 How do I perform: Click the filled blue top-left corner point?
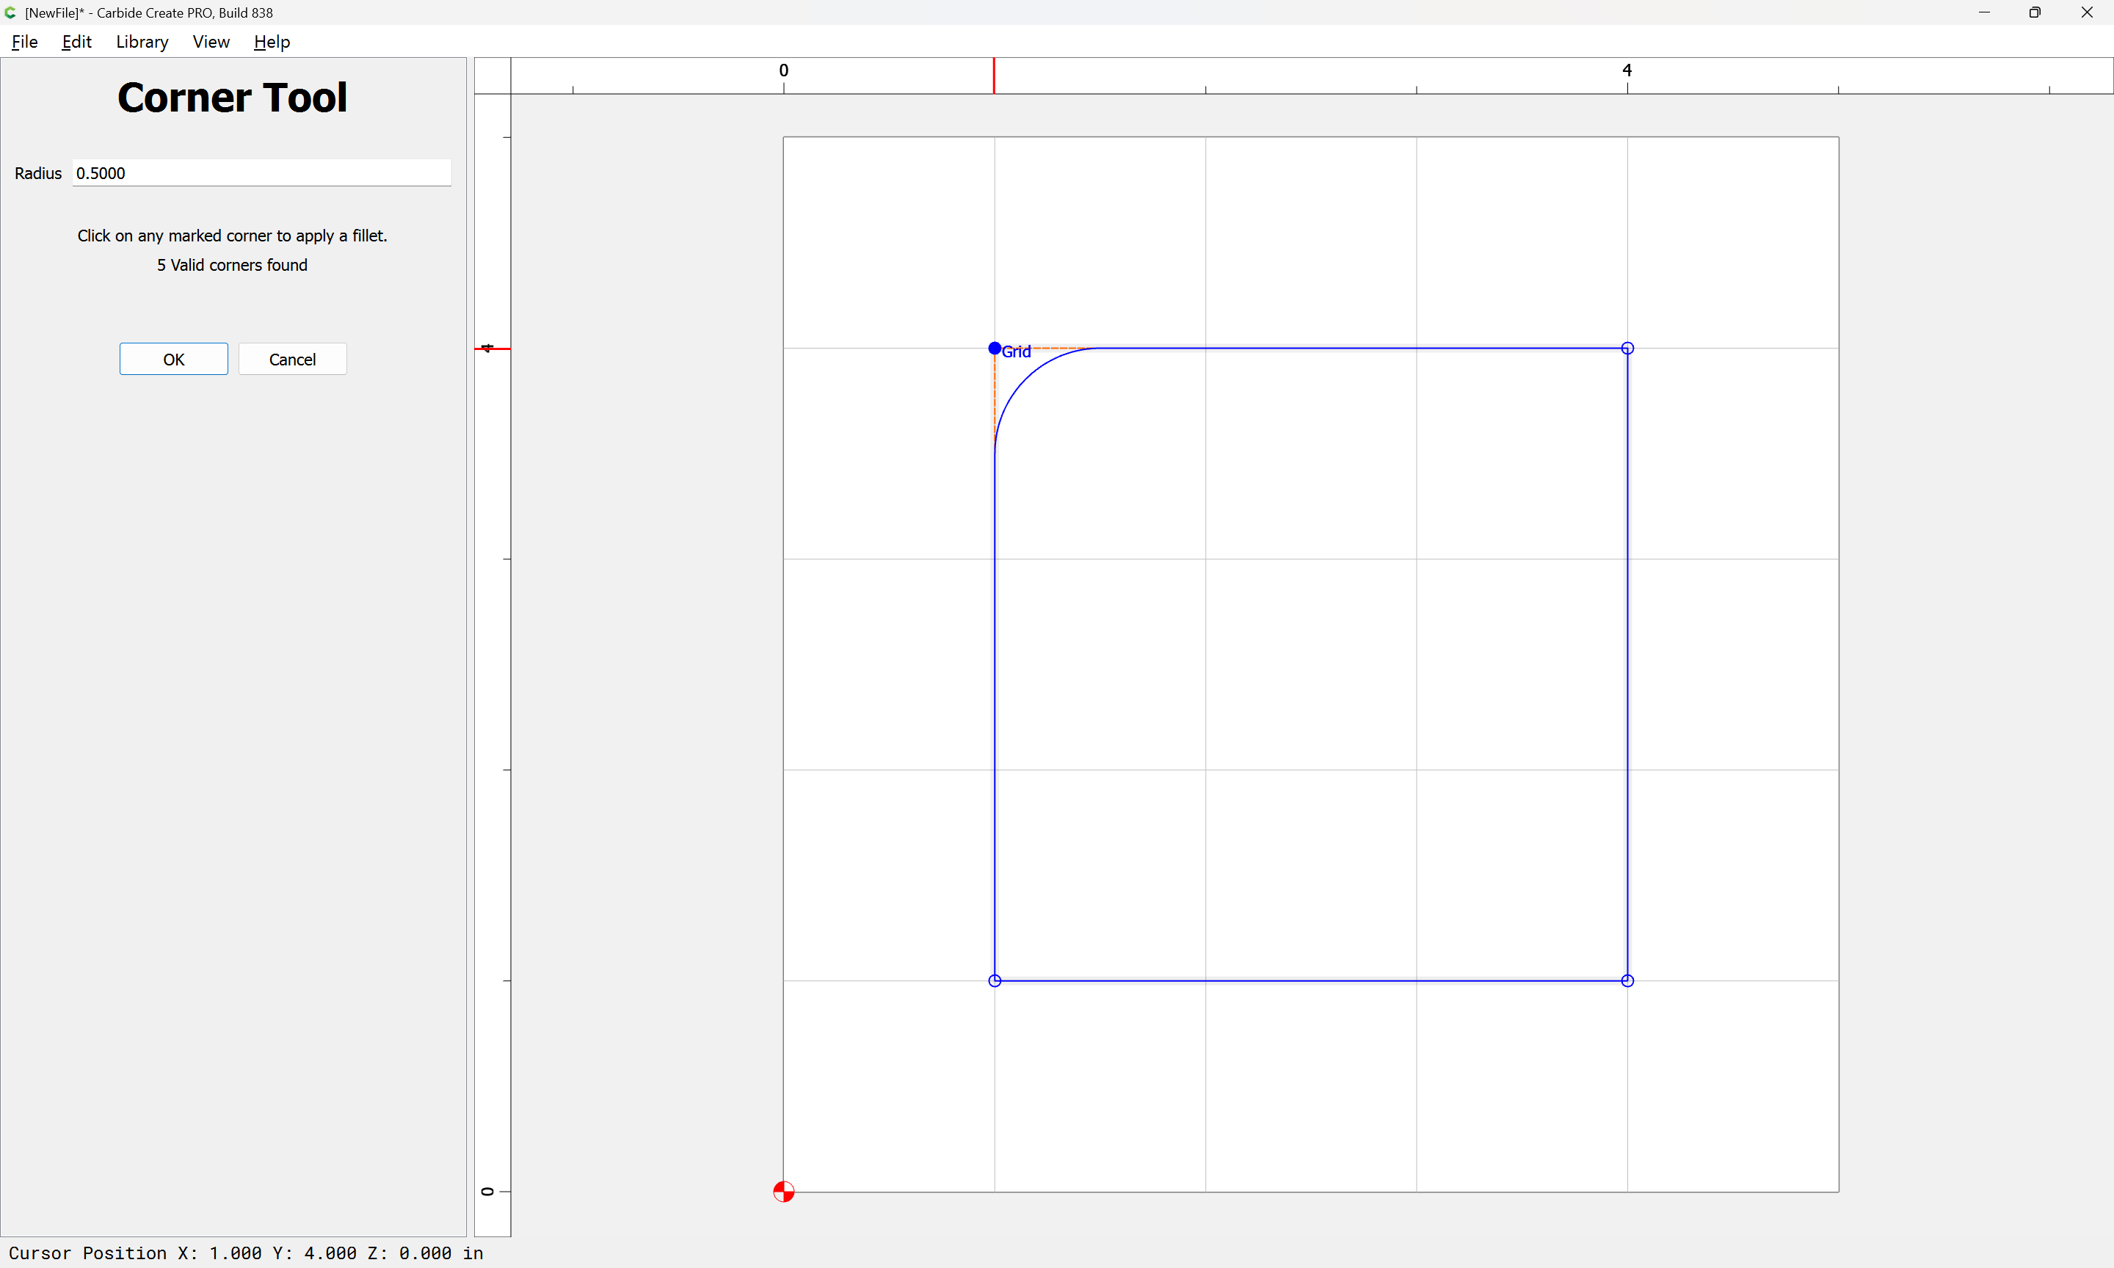pos(995,348)
